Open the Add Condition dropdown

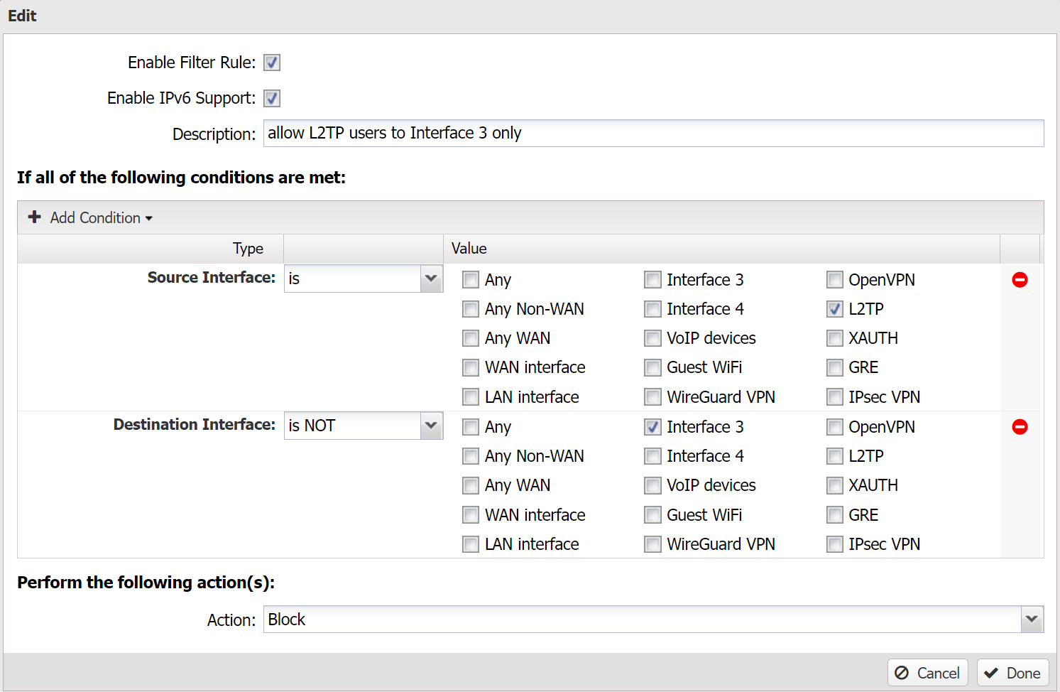tap(148, 217)
